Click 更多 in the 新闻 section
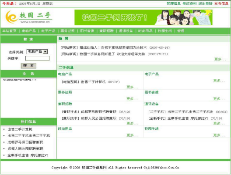Screen dimensions: 231x175 pyautogui.click(x=220, y=59)
